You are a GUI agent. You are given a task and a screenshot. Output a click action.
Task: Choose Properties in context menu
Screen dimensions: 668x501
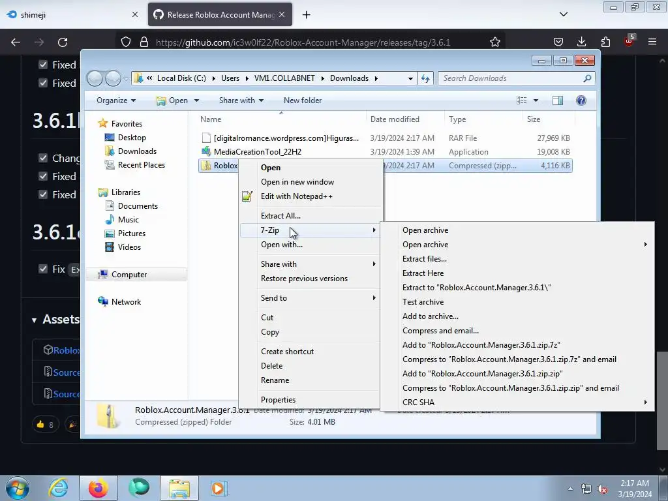click(278, 400)
